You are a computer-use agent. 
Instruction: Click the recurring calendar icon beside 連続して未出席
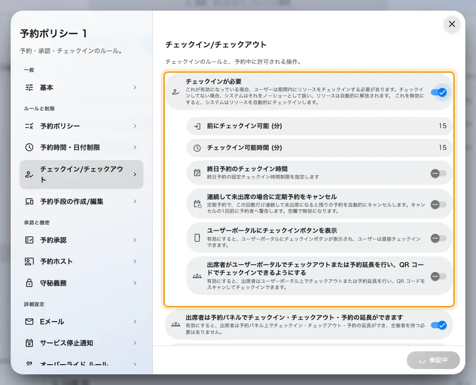[197, 204]
